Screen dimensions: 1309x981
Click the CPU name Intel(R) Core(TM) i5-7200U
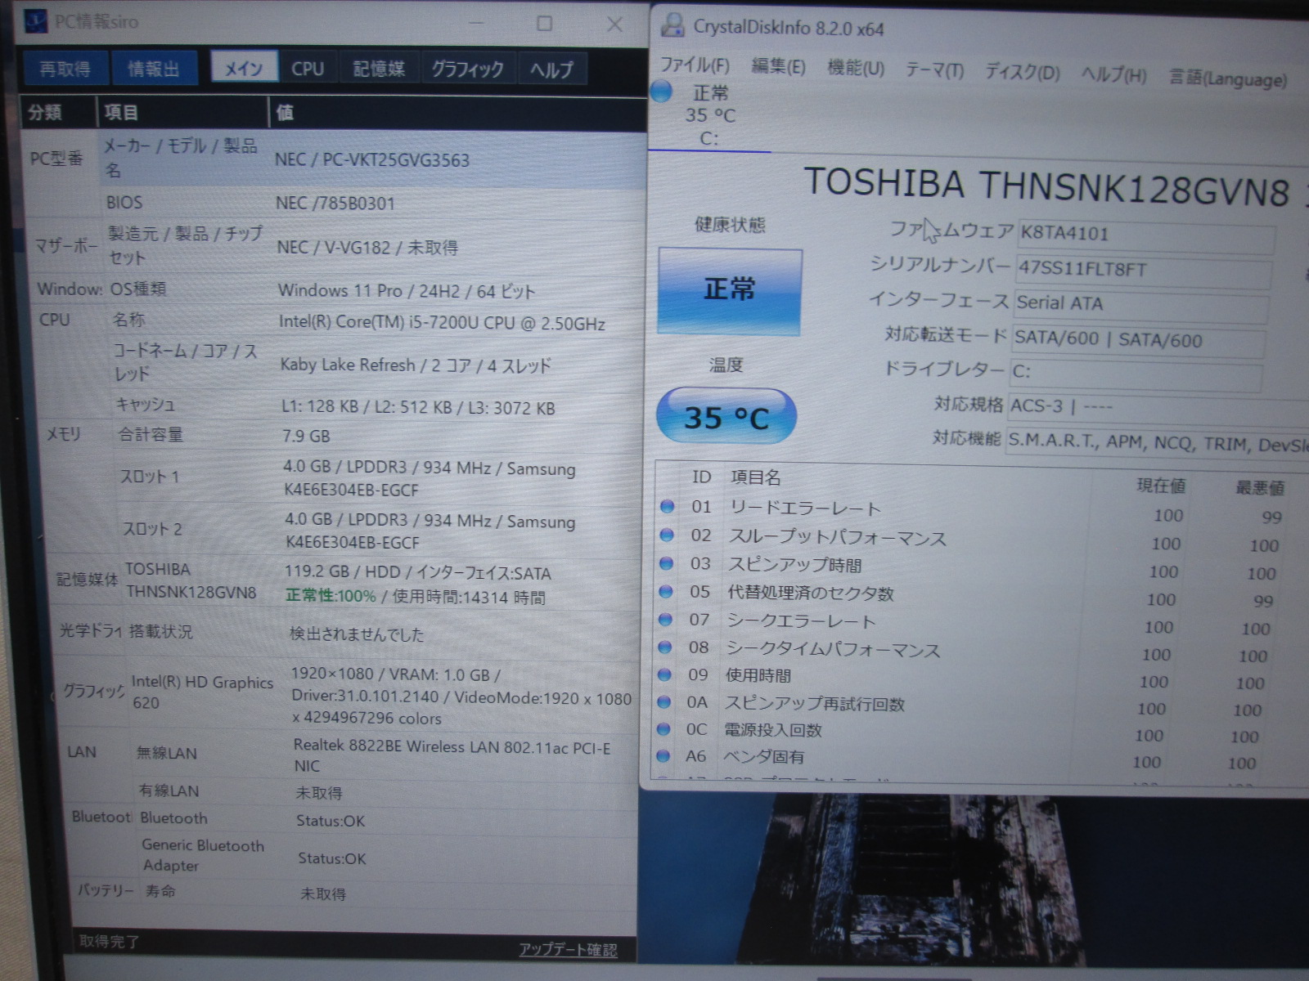click(x=442, y=323)
